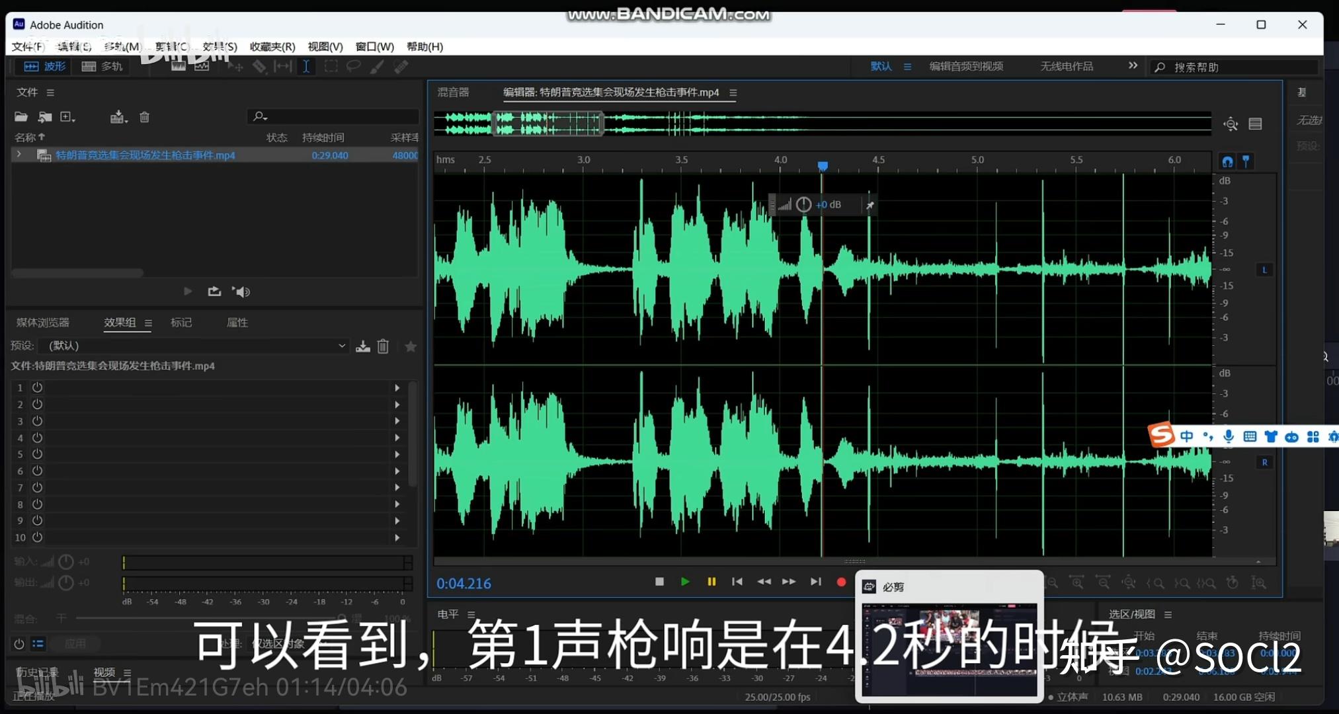
Task: Click the 混合 dry/wet mix slider
Action: [x=212, y=618]
